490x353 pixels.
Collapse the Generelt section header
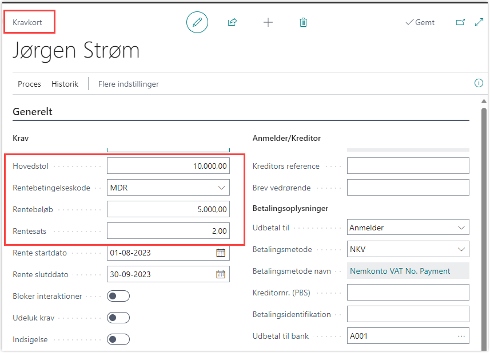pyautogui.click(x=33, y=112)
